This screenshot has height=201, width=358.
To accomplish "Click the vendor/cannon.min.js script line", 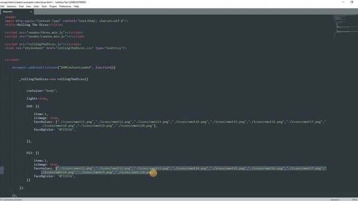I will tap(45, 36).
